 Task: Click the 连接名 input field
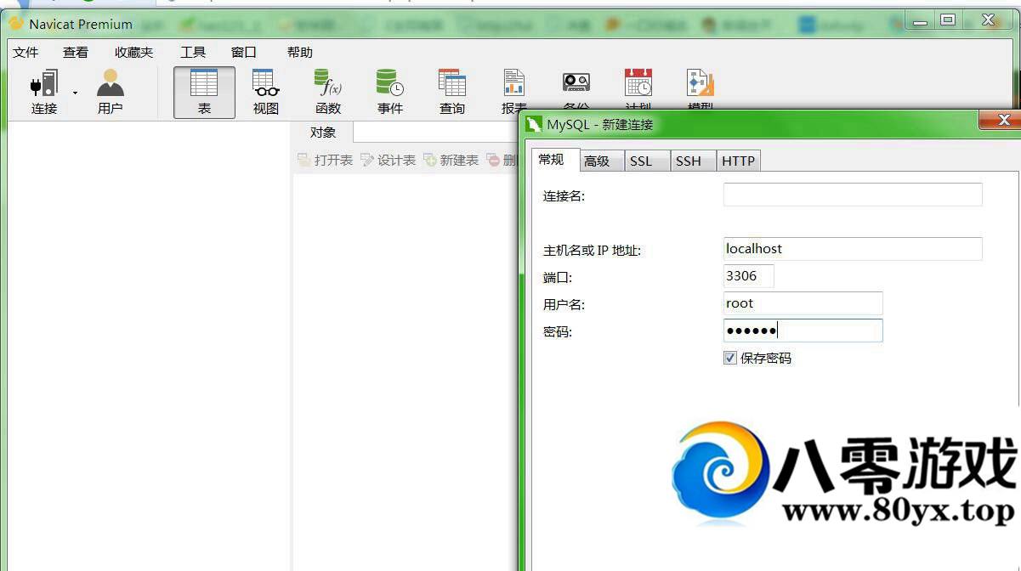pos(853,195)
